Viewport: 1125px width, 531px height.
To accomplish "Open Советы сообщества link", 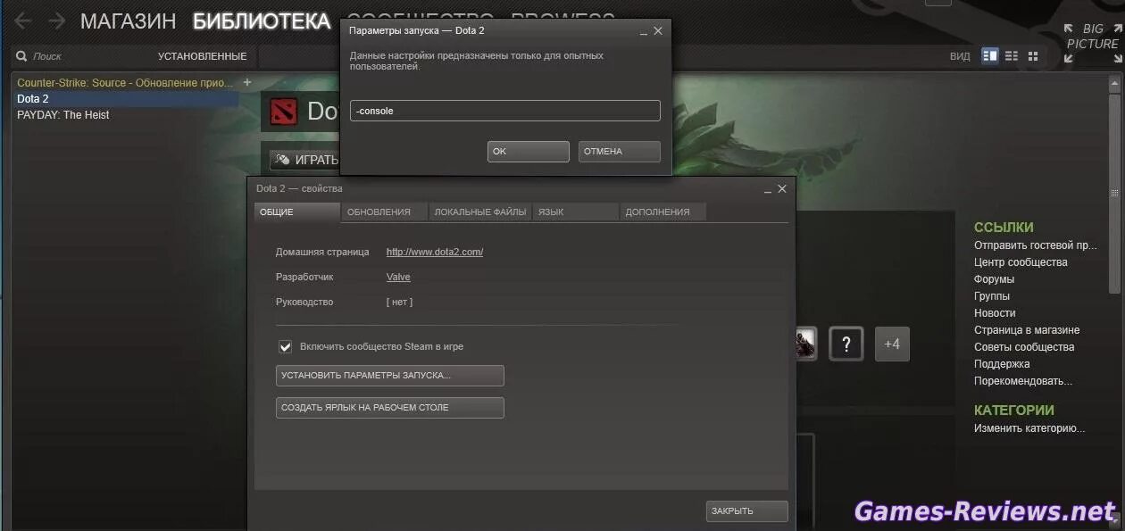I will tap(1024, 347).
